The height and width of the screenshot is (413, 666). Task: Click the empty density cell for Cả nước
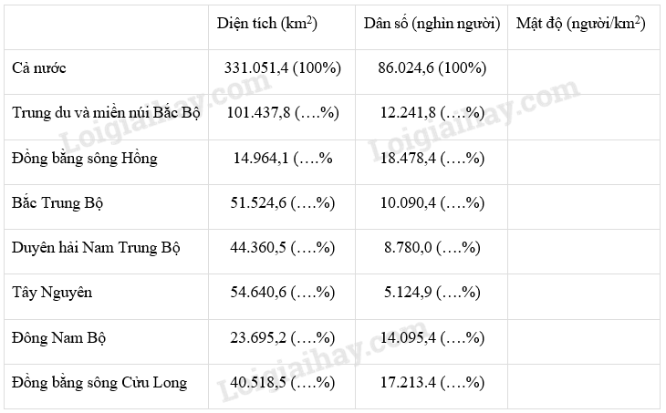[582, 68]
